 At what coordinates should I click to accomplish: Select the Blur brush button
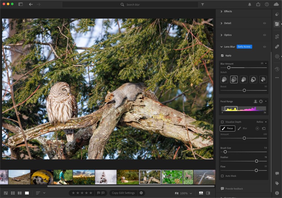[242, 128]
